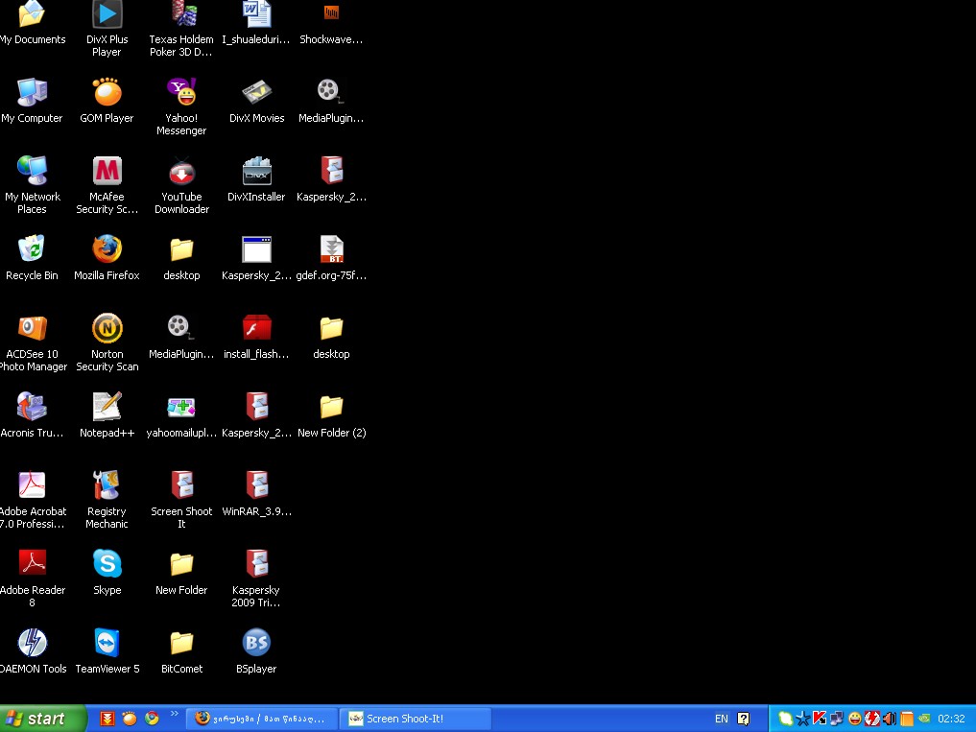
Task: Select My Network Places icon
Action: pyautogui.click(x=32, y=185)
